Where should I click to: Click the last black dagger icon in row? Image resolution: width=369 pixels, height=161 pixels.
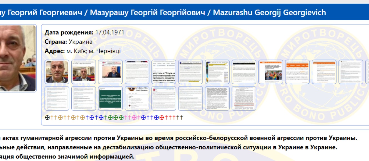[x=182, y=117]
